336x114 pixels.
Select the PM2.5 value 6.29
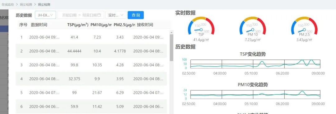click(x=120, y=93)
